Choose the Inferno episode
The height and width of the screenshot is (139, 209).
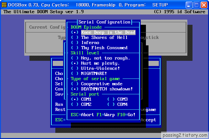pos(85,43)
